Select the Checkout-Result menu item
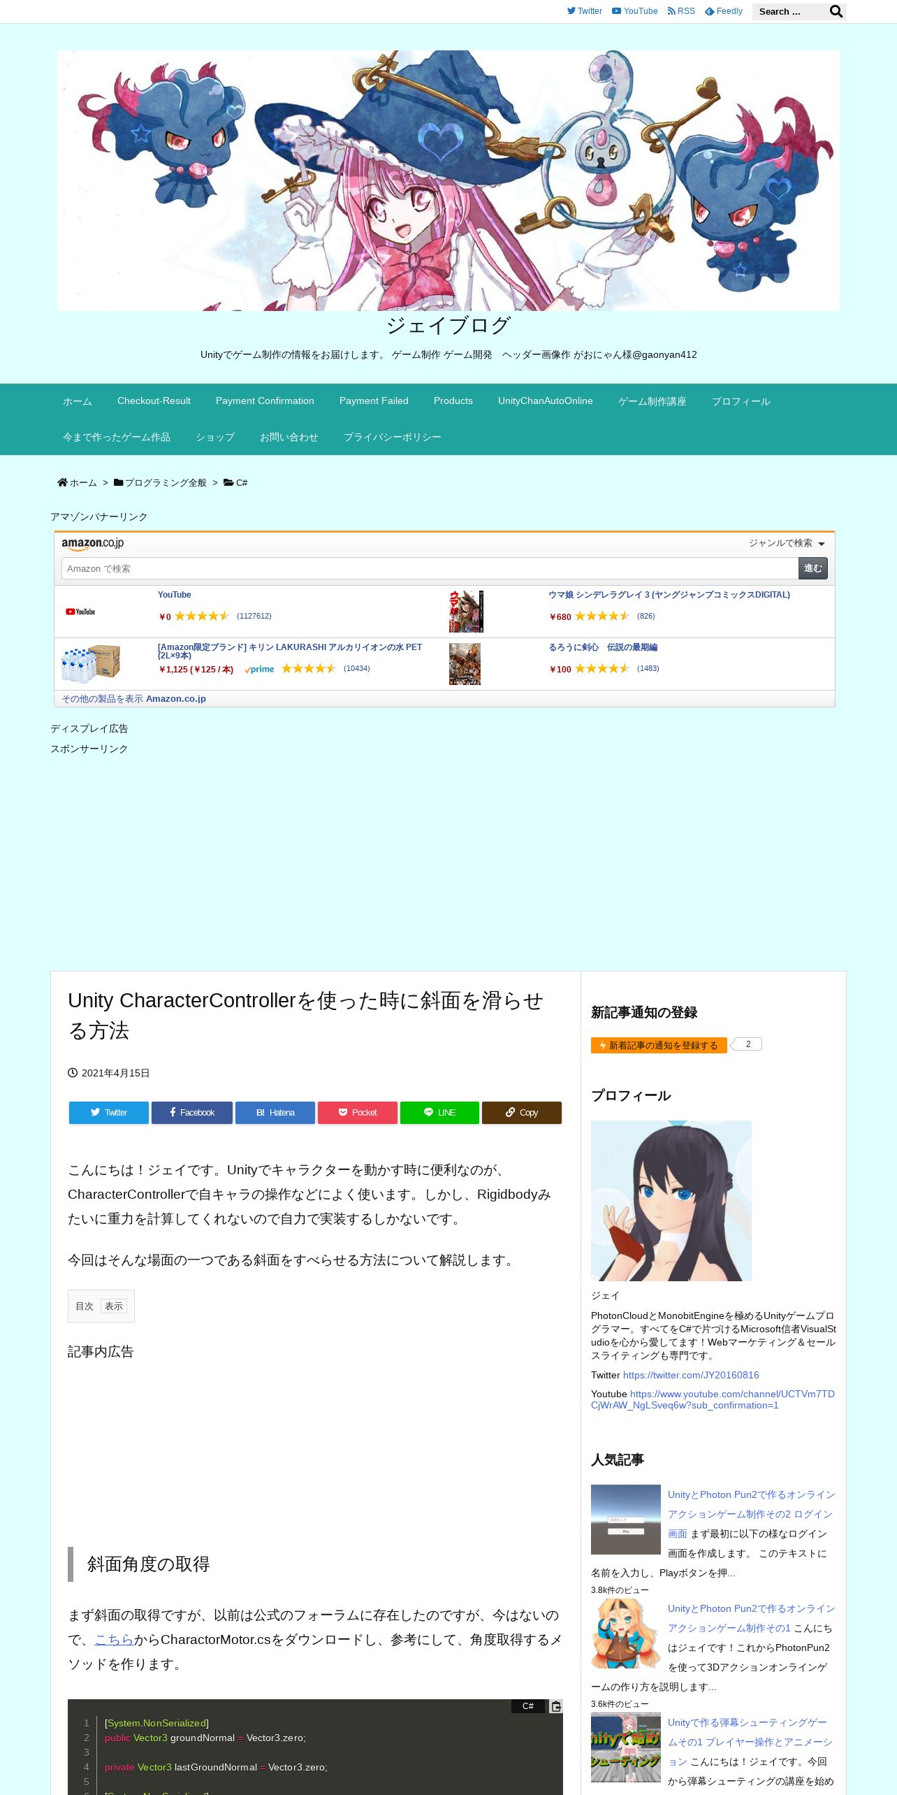897x1795 pixels. pyautogui.click(x=154, y=401)
